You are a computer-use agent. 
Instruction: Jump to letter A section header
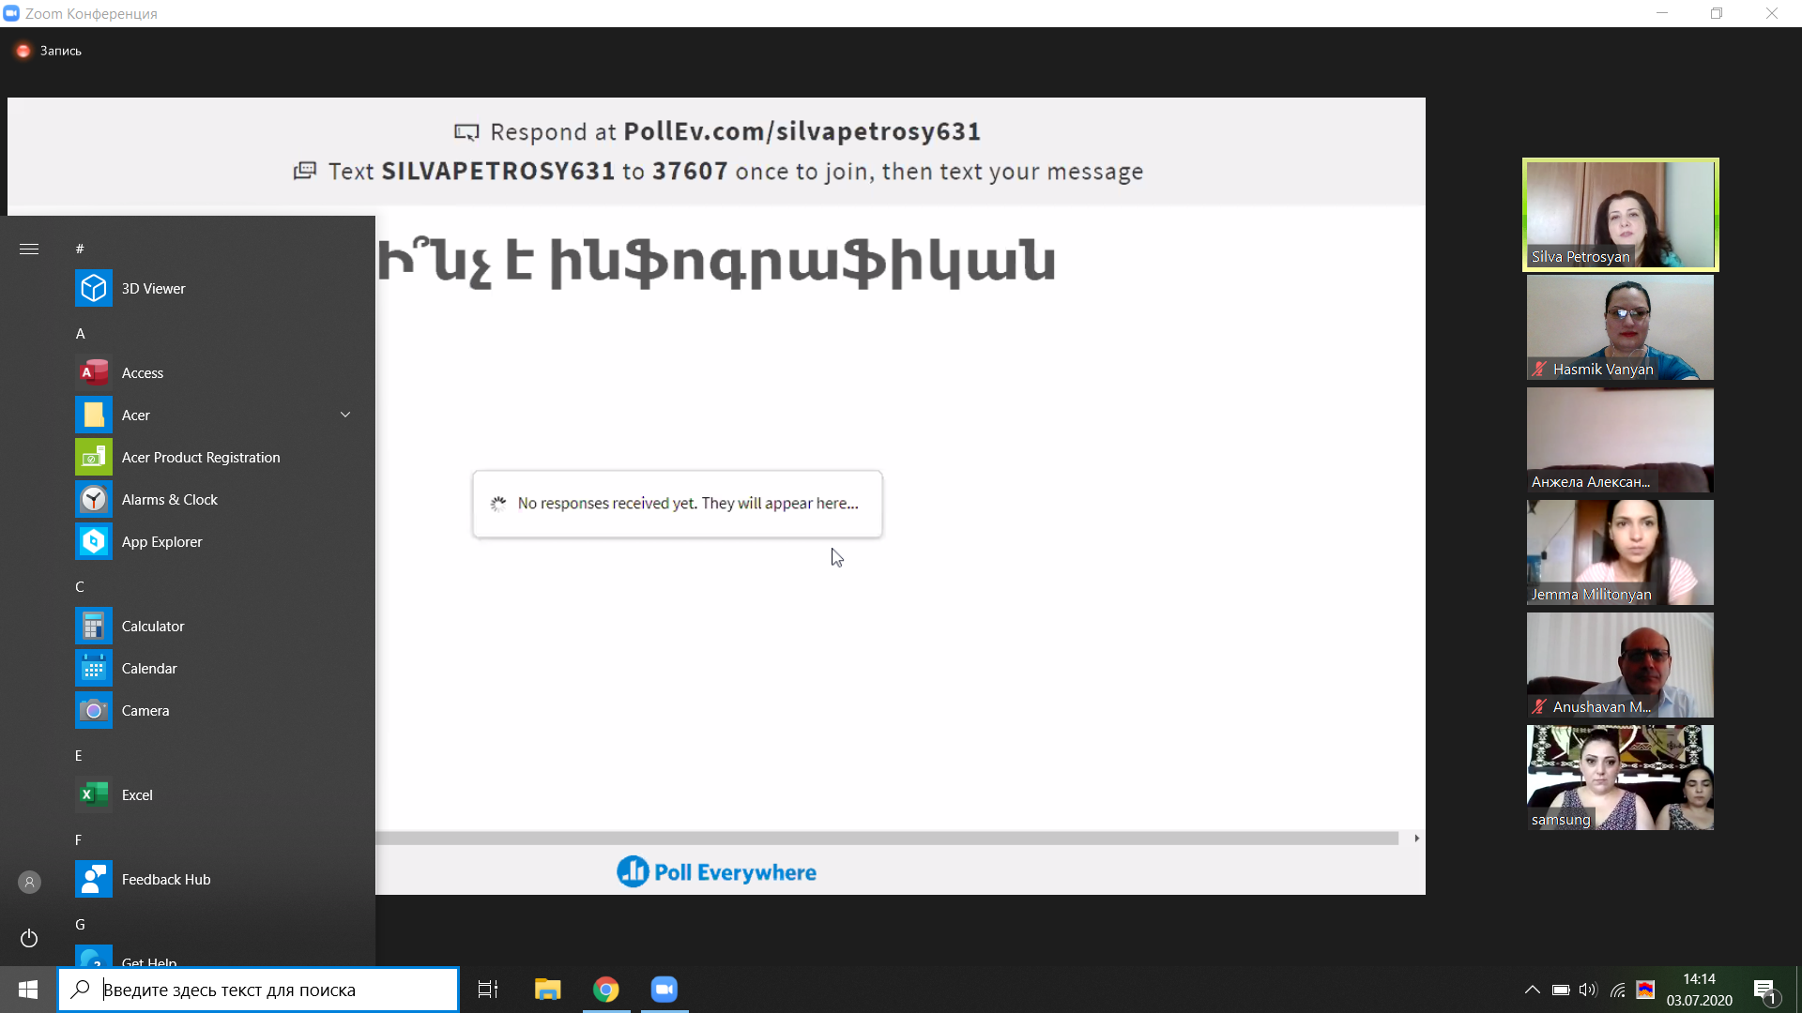click(x=80, y=333)
